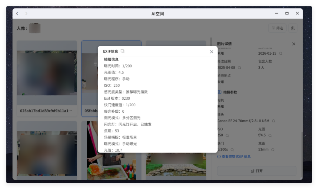
Task: Search by upload date 2026-01-15 magnifier icon
Action: tap(281, 53)
